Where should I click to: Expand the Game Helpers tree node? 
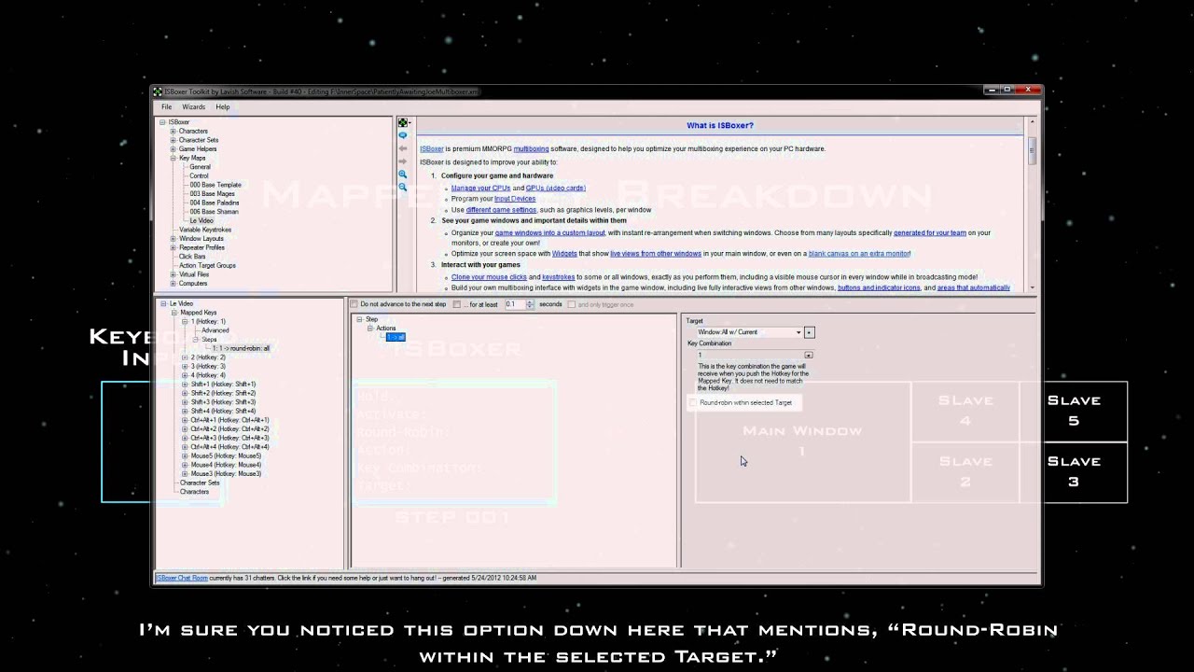(173, 149)
